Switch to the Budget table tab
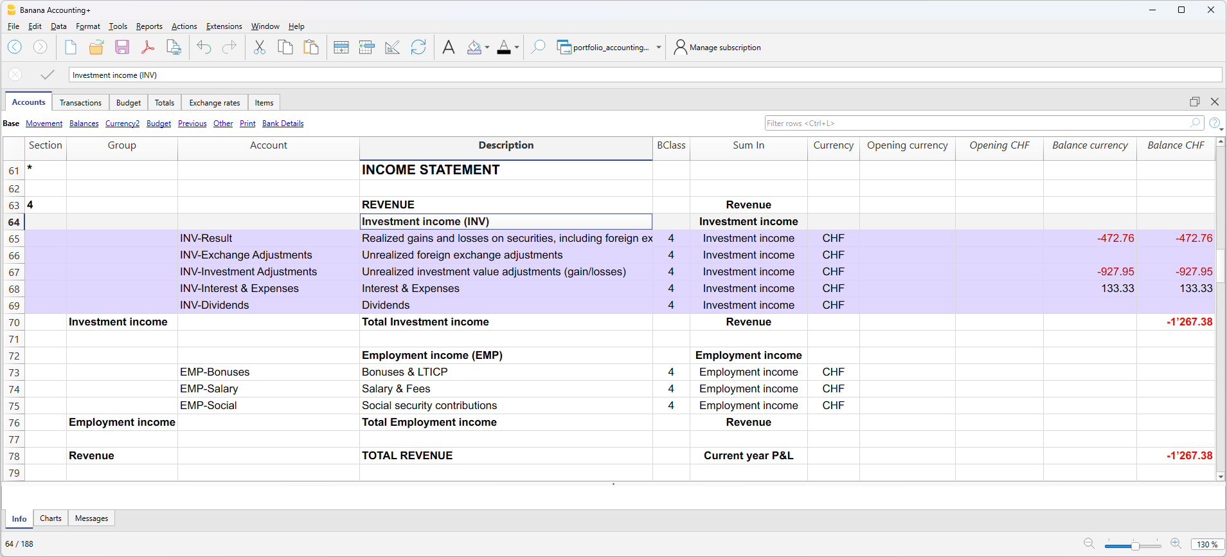Viewport: 1227px width, 557px height. [129, 102]
